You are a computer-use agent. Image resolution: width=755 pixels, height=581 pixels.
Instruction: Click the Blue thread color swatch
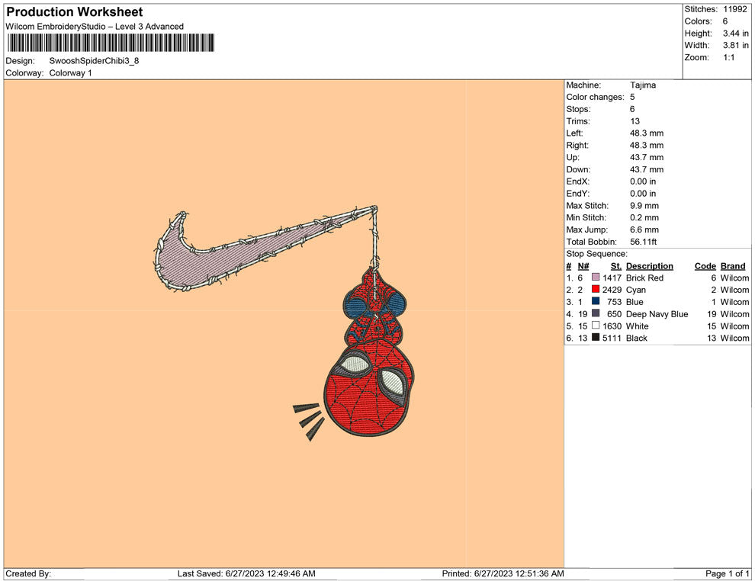[x=596, y=303]
